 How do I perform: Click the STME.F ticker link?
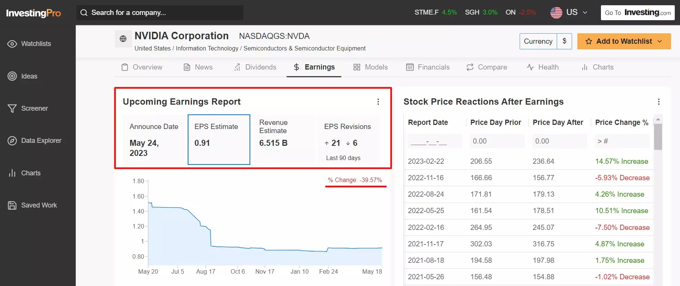[x=436, y=12]
